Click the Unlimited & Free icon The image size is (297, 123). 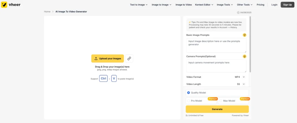click(187, 115)
